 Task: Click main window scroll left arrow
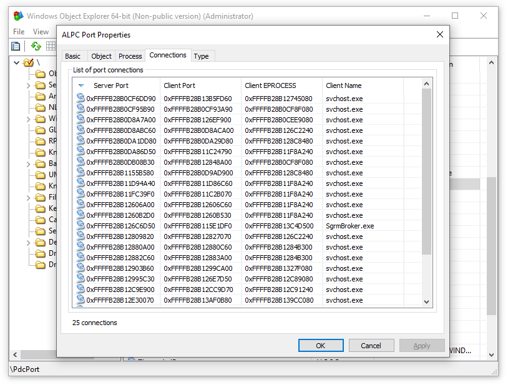point(15,354)
